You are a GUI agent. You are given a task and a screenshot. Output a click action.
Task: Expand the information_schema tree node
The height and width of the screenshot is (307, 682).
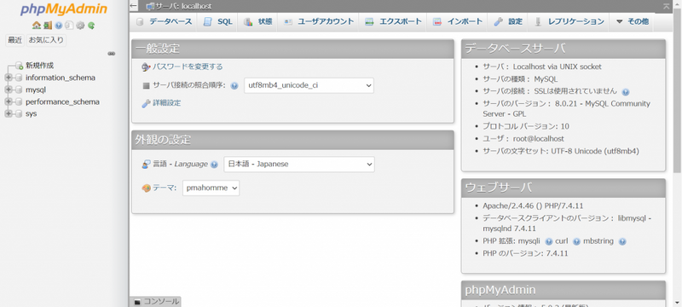click(8, 78)
